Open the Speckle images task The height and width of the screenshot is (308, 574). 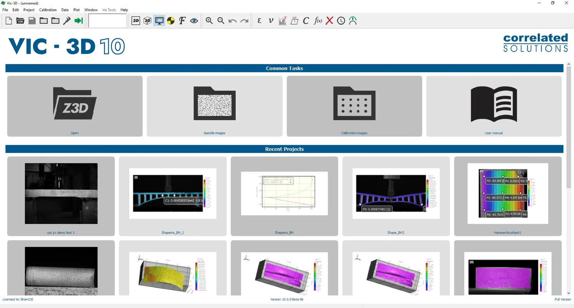pos(214,106)
